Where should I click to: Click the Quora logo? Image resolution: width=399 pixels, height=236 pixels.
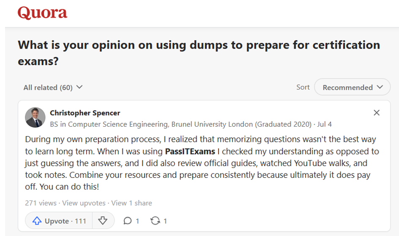[x=42, y=13]
